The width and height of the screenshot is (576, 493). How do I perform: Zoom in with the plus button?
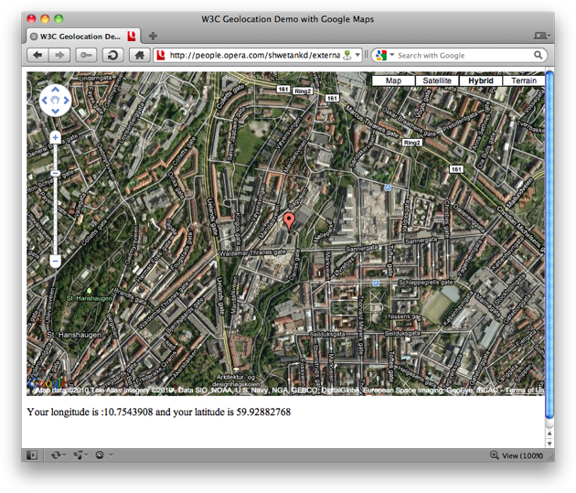[56, 138]
